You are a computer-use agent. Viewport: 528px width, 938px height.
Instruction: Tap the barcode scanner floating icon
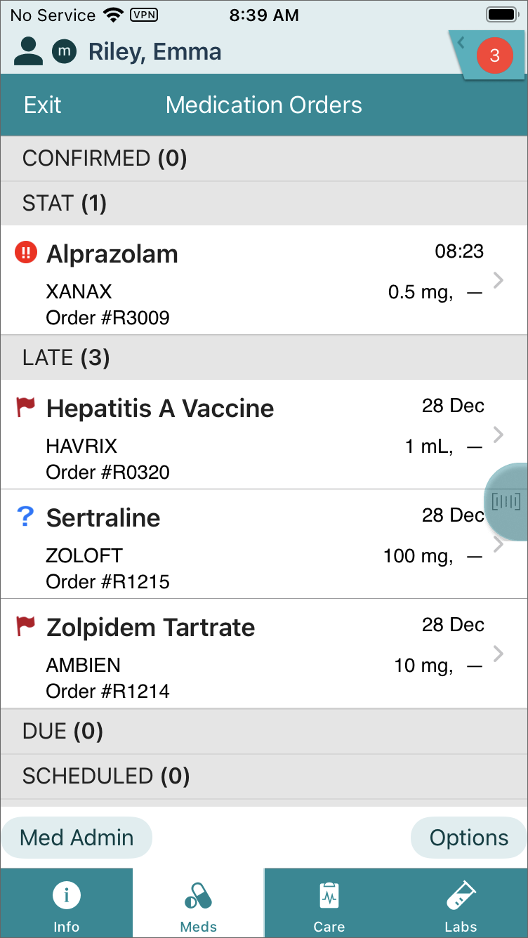pyautogui.click(x=507, y=501)
